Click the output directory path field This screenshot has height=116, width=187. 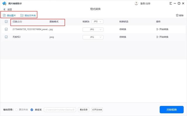[60, 110]
